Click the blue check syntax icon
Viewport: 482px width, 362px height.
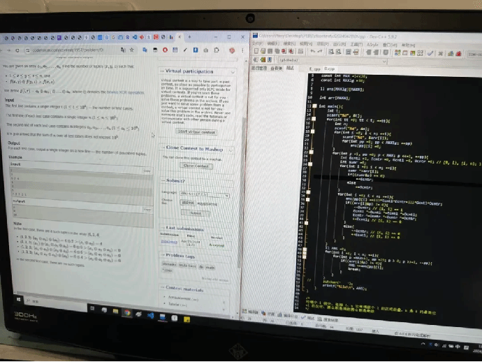(x=430, y=54)
